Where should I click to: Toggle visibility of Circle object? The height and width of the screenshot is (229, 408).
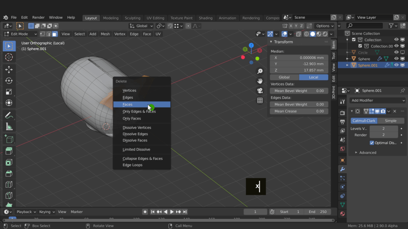(x=396, y=52)
